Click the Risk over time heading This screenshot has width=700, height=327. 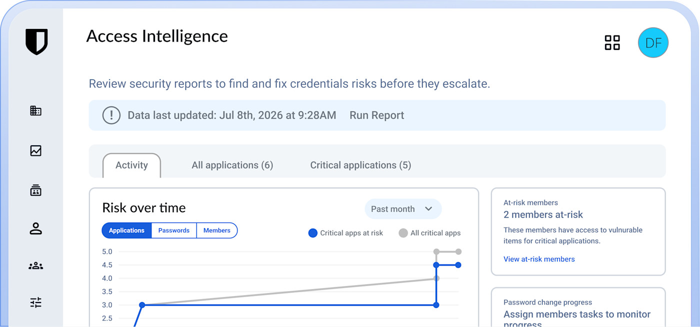(143, 208)
